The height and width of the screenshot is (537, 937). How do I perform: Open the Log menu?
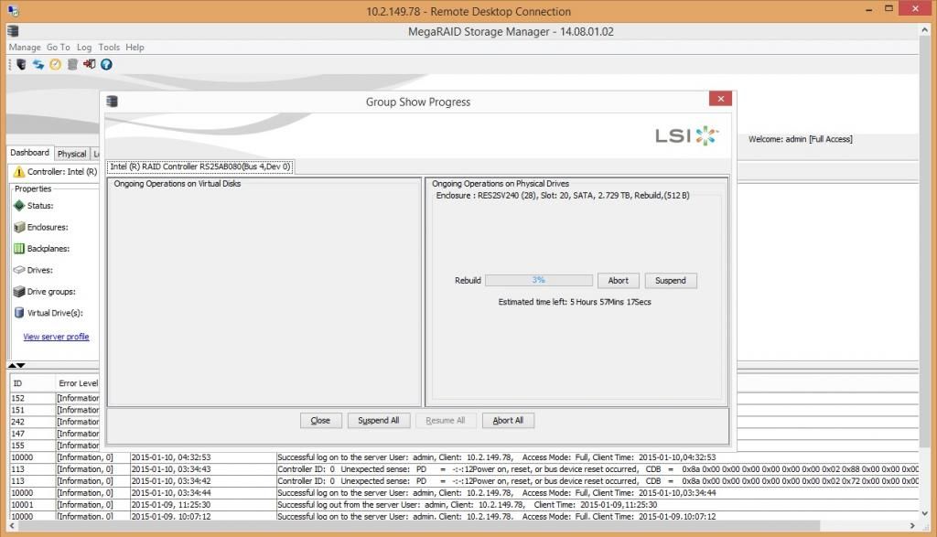84,48
